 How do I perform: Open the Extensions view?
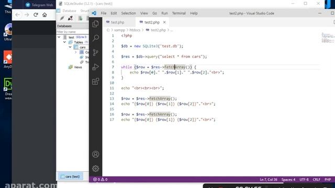click(x=95, y=81)
